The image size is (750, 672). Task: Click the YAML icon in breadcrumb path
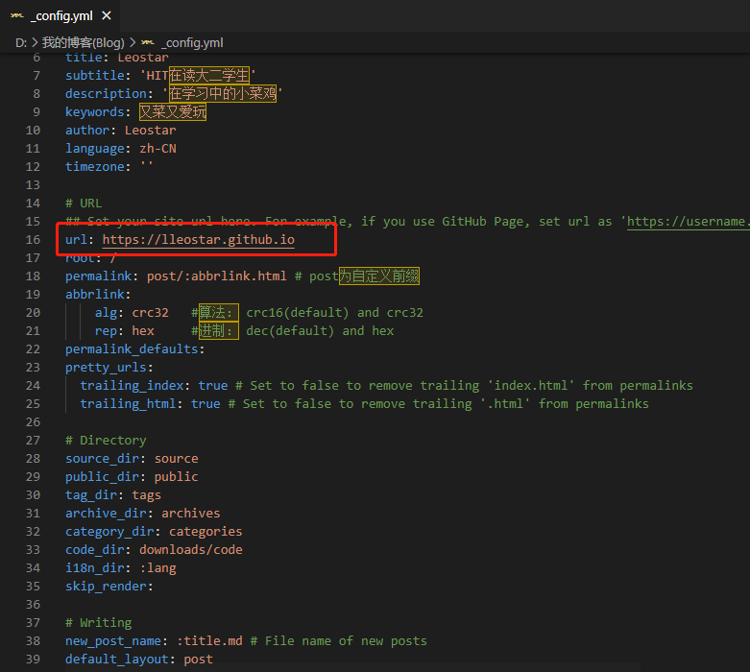(x=148, y=42)
